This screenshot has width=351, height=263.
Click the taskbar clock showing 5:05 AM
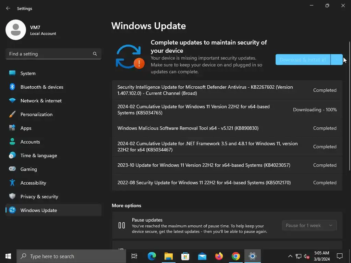coord(322,256)
